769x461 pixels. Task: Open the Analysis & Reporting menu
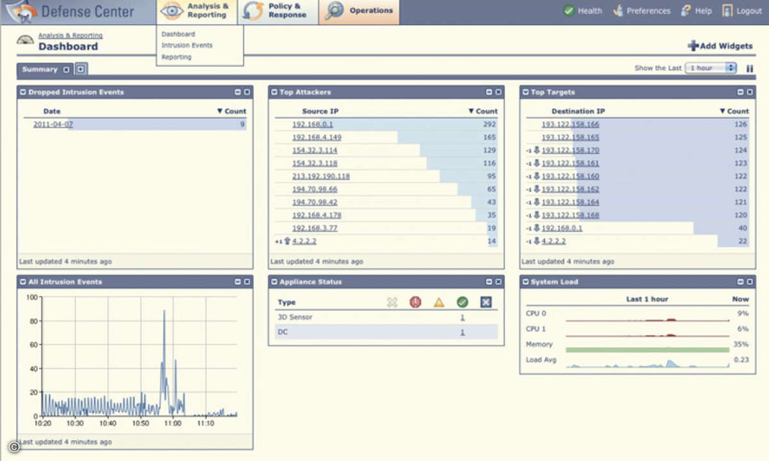197,11
